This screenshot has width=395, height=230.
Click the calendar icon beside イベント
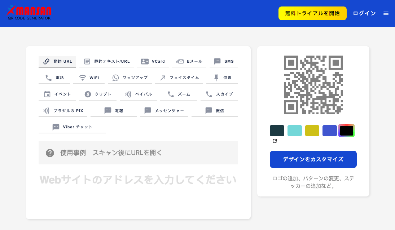pos(47,94)
